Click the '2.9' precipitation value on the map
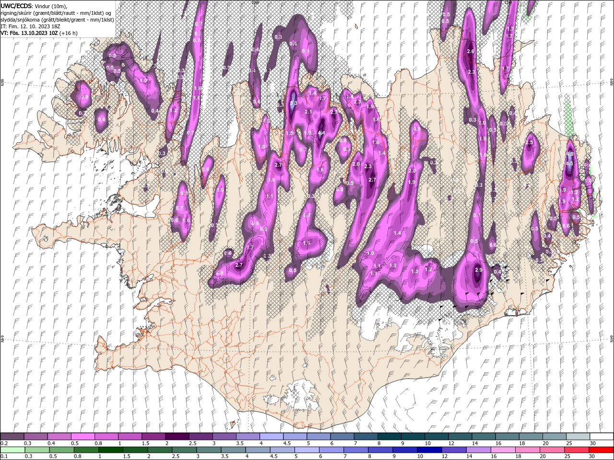 pos(478,270)
